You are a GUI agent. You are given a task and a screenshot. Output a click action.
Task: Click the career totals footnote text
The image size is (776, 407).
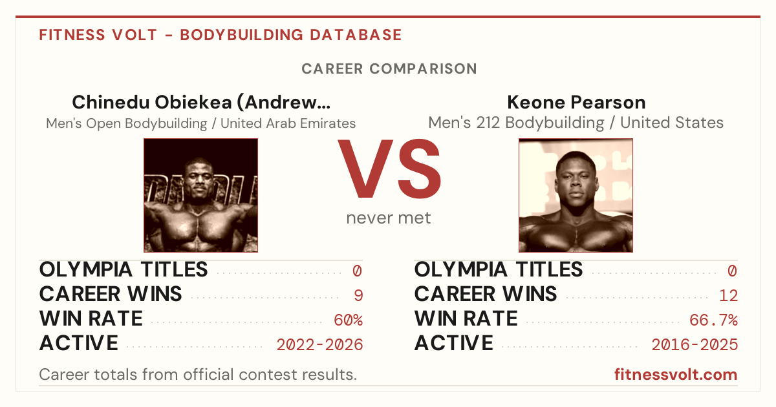pyautogui.click(x=198, y=375)
